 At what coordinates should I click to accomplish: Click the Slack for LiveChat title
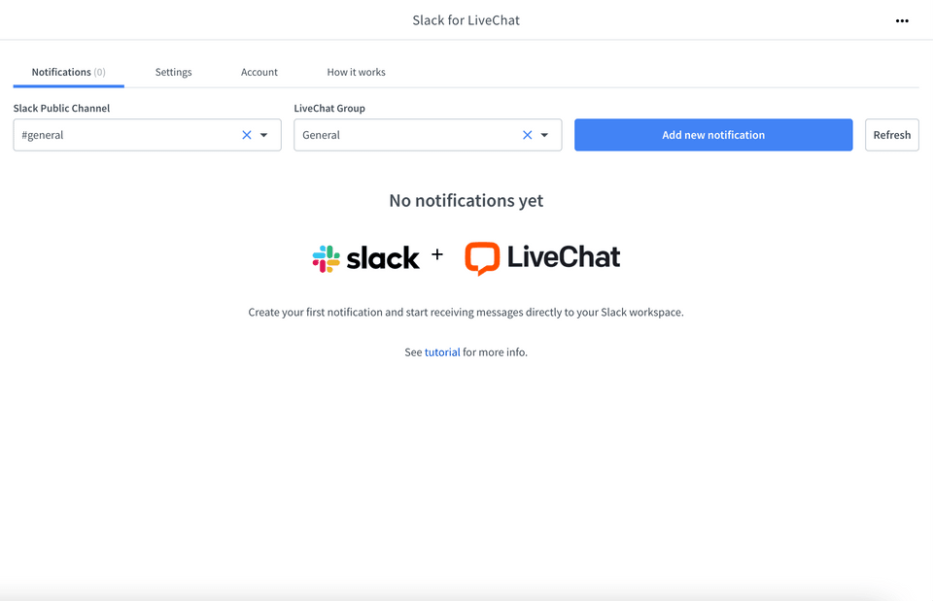[x=466, y=20]
